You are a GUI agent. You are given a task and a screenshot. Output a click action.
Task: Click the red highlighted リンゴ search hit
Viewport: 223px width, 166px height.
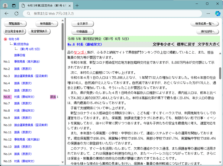click(x=80, y=52)
